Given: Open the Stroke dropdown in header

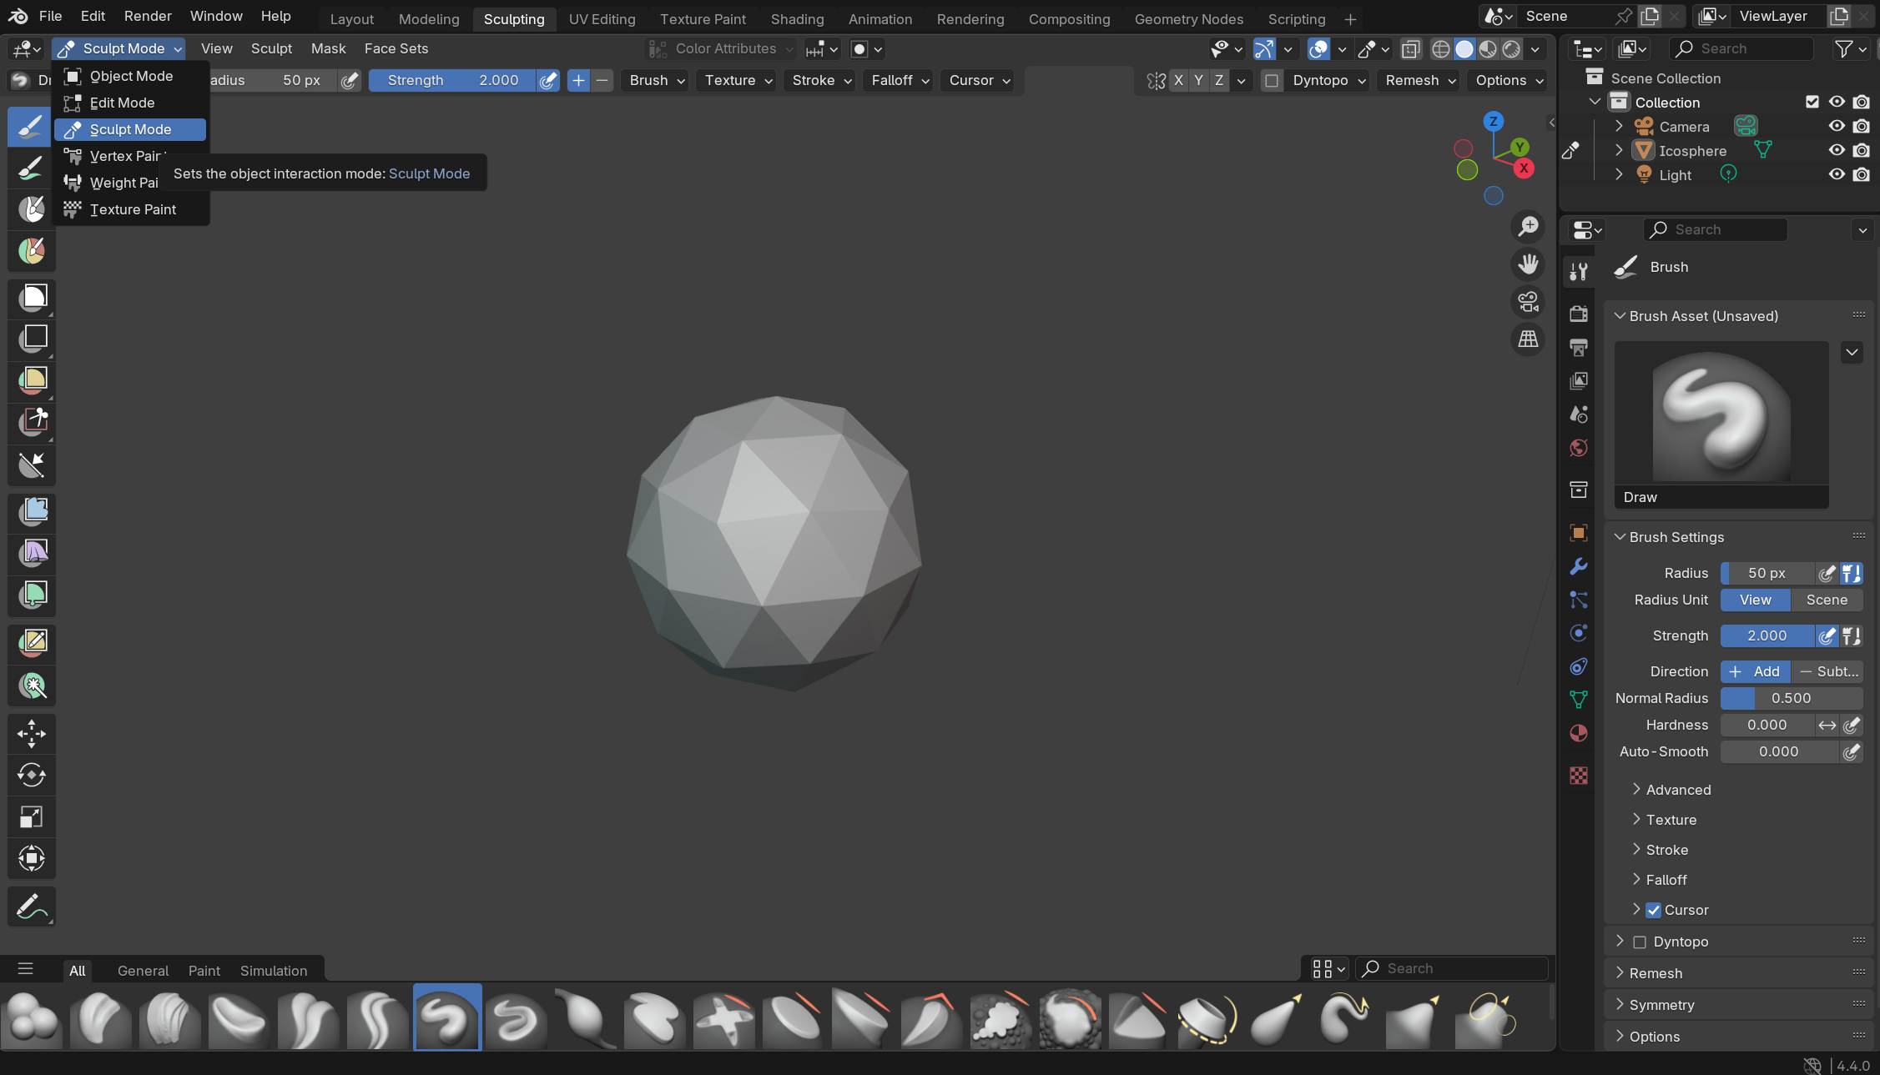Looking at the screenshot, I should [821, 81].
